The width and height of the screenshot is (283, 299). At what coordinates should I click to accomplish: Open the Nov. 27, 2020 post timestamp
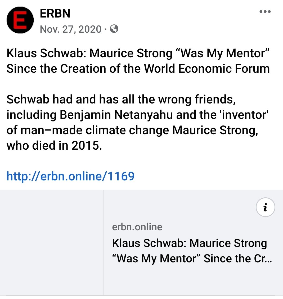pos(70,29)
